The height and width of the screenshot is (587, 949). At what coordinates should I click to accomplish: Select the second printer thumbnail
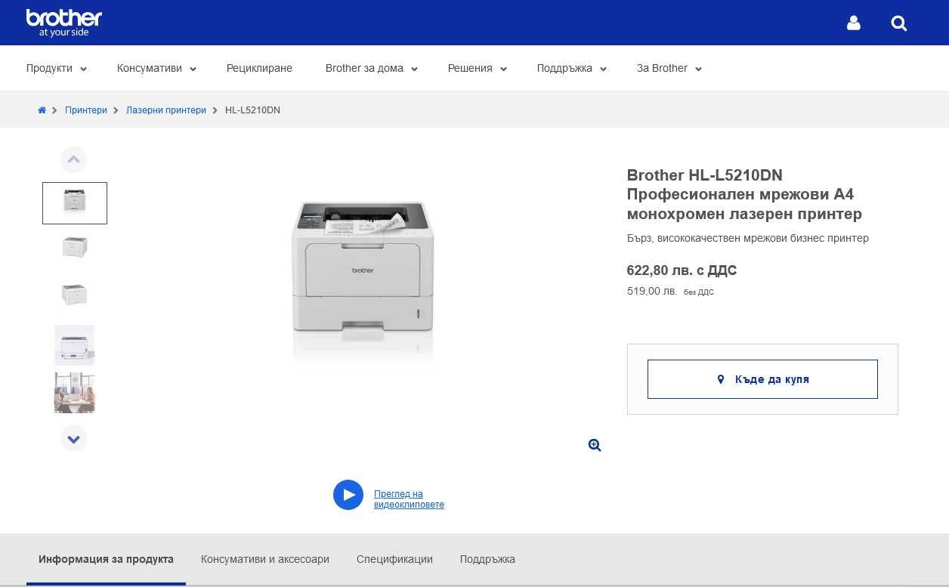click(x=75, y=247)
